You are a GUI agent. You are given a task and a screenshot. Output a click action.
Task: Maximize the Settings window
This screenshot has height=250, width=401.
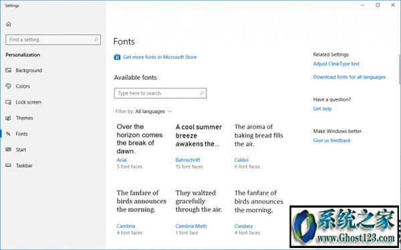tap(378, 5)
